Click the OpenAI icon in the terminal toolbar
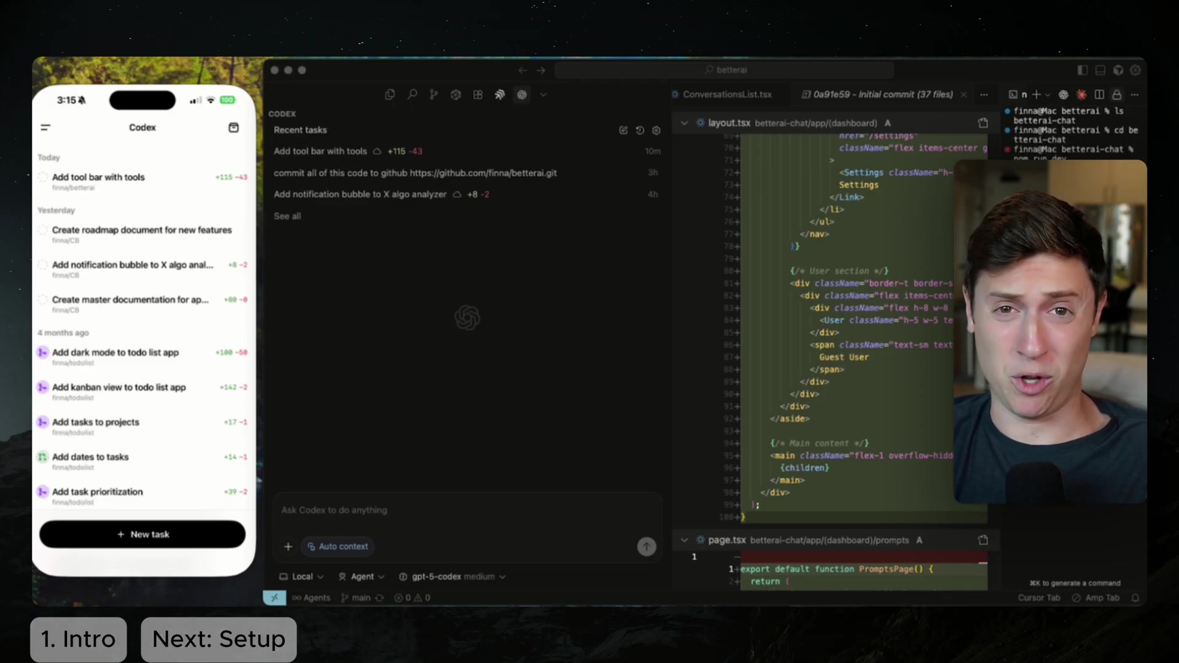Screen dimensions: 1179x663 [1064, 95]
